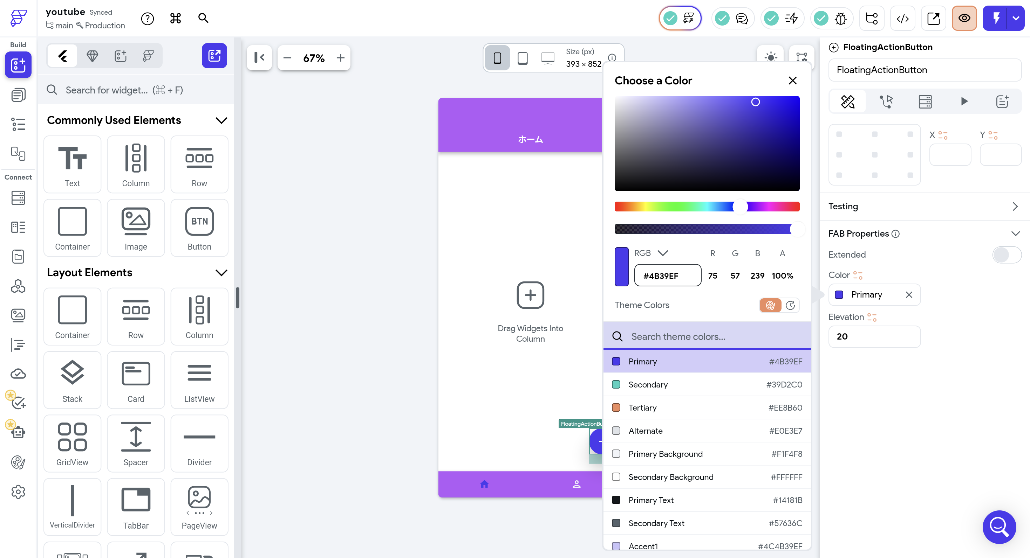Open the command palette shortcuts icon
Screen dimensions: 1030x558
click(x=175, y=18)
